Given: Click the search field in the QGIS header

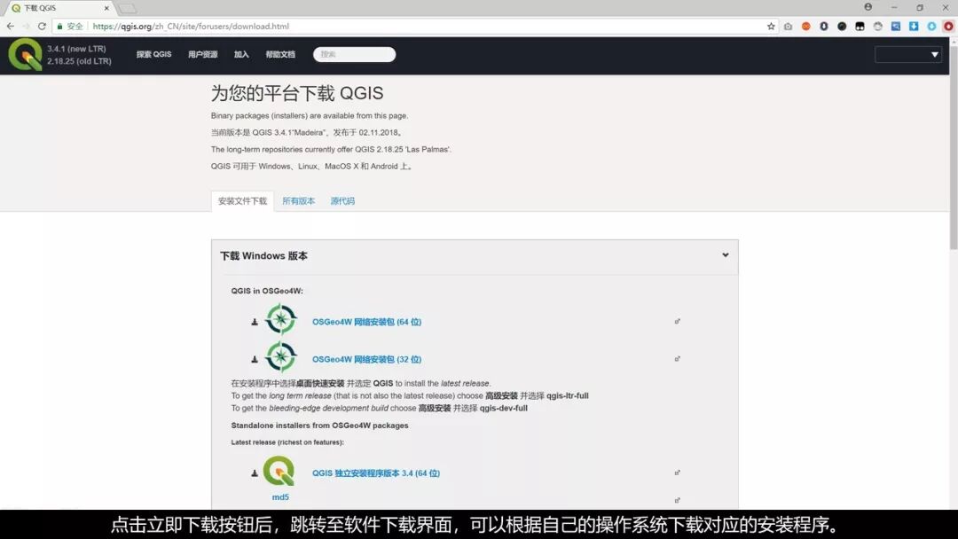Looking at the screenshot, I should tap(354, 54).
